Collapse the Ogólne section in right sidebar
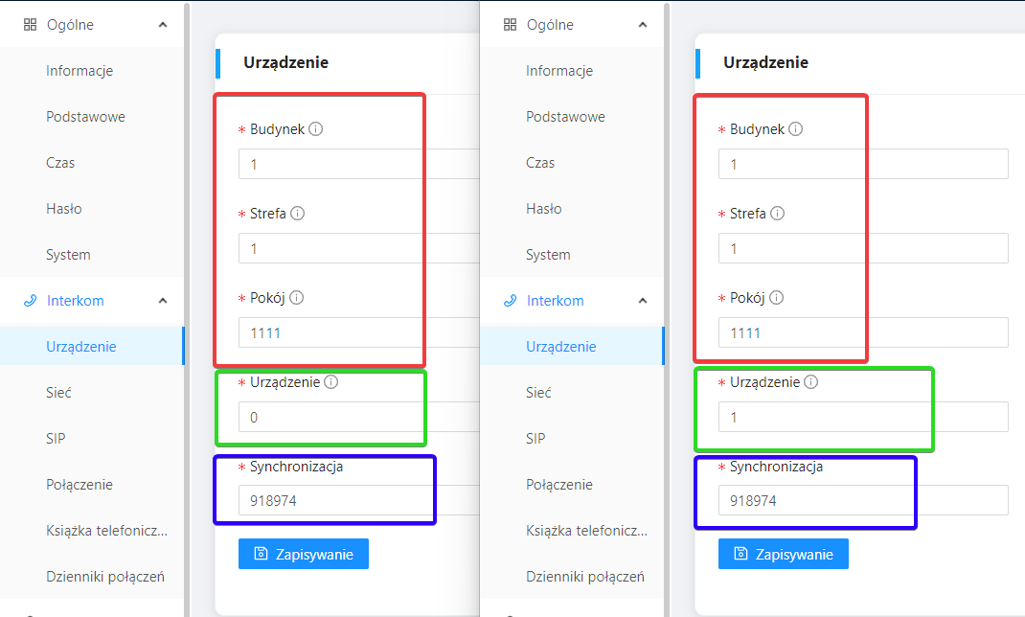Image resolution: width=1025 pixels, height=617 pixels. 643,25
